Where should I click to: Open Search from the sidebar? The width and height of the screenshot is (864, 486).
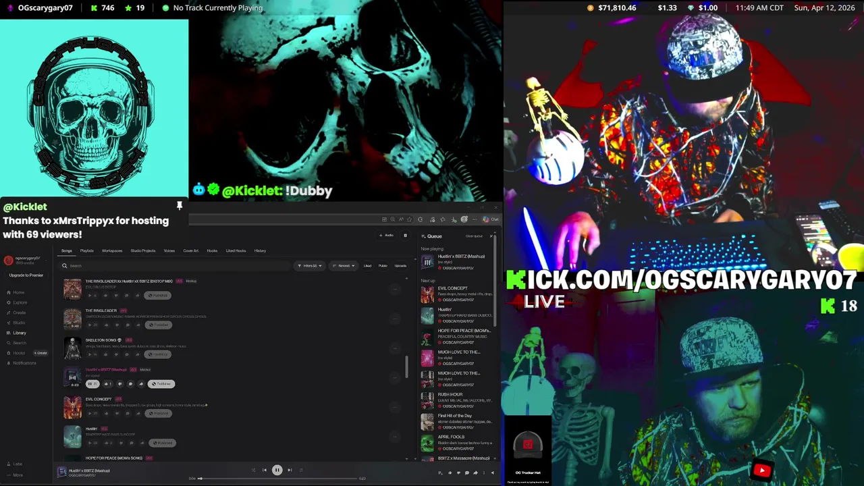pyautogui.click(x=17, y=343)
